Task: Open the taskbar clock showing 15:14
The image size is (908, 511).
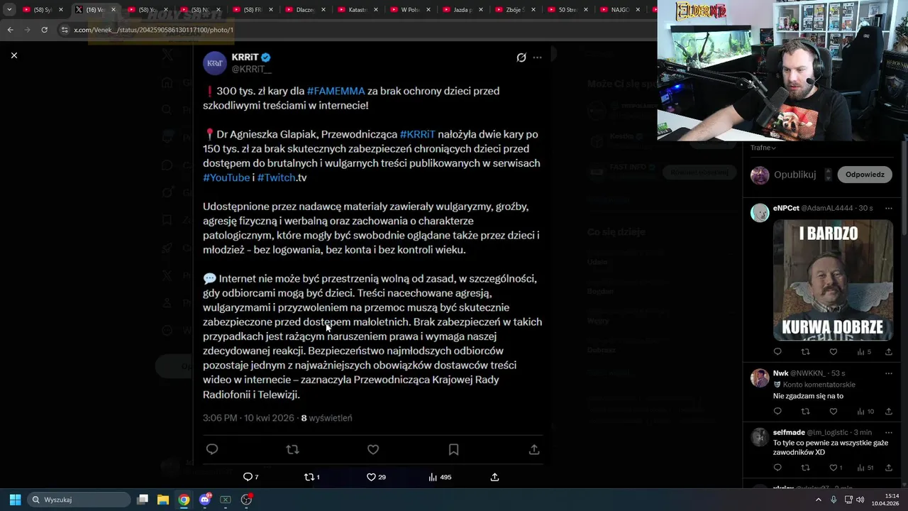Action: point(885,500)
